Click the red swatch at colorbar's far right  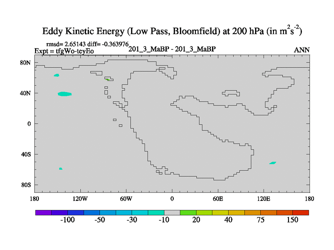pos(301,212)
